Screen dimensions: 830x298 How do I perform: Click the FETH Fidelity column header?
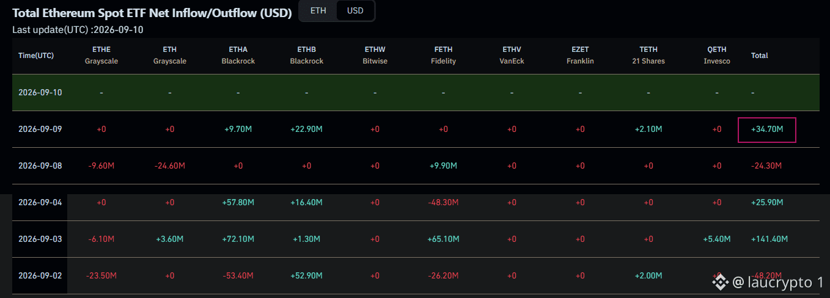(443, 55)
